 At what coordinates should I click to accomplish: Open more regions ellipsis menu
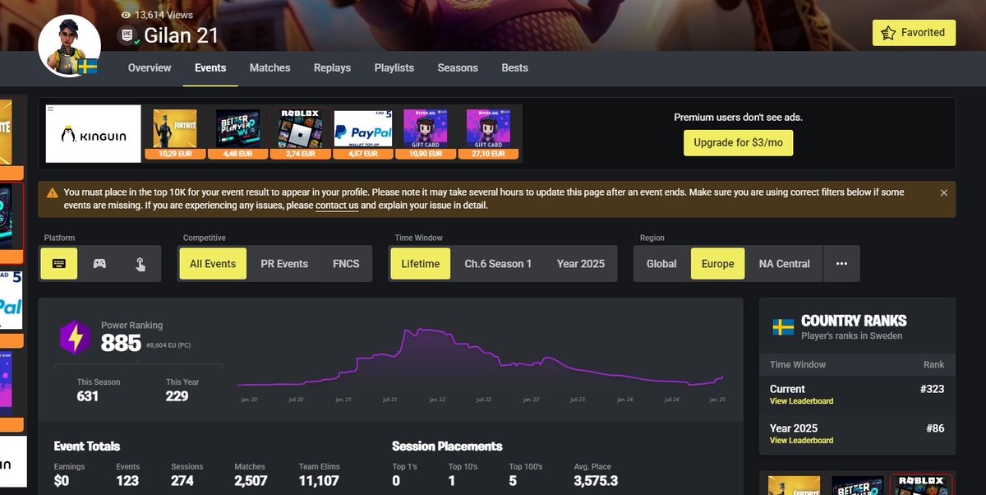(x=841, y=264)
